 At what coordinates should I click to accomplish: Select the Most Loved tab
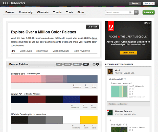click(x=26, y=51)
